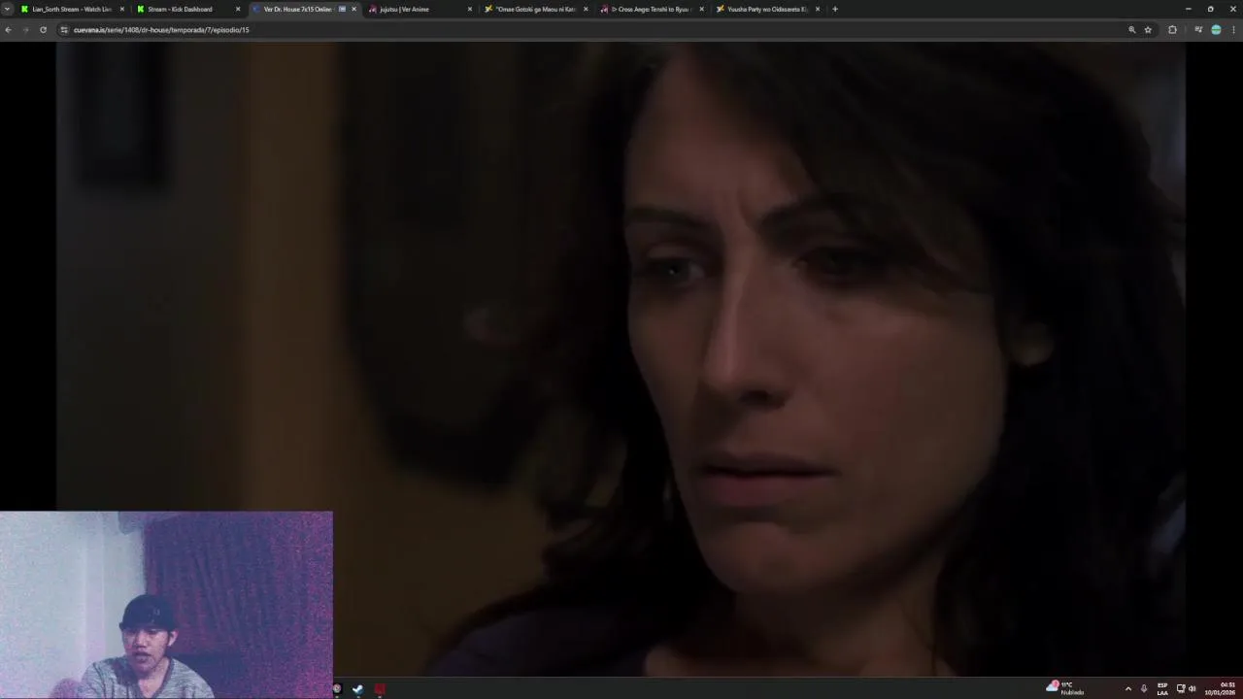Bookmark this page with the star icon
1243x699 pixels.
1148,30
